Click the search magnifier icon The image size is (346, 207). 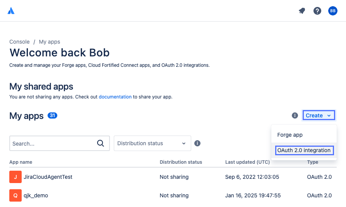coord(101,143)
